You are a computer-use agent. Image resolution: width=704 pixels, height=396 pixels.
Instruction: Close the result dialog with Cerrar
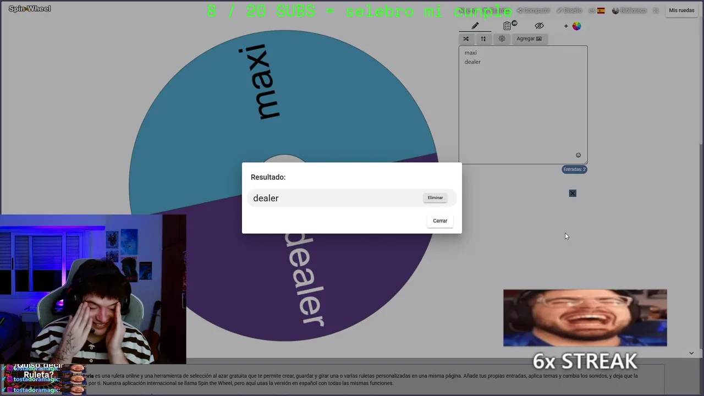[440, 221]
